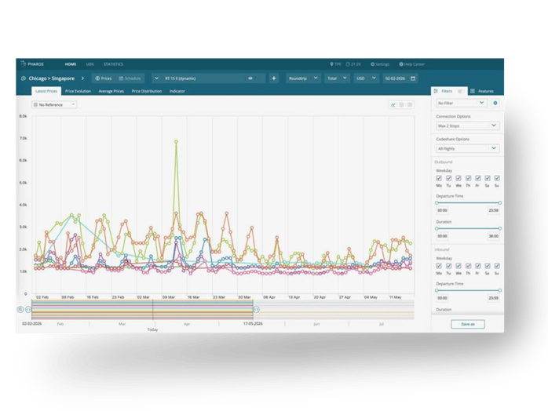Image resolution: width=548 pixels, height=411 pixels.
Task: Open the Roundtrip dropdown
Action: point(303,78)
